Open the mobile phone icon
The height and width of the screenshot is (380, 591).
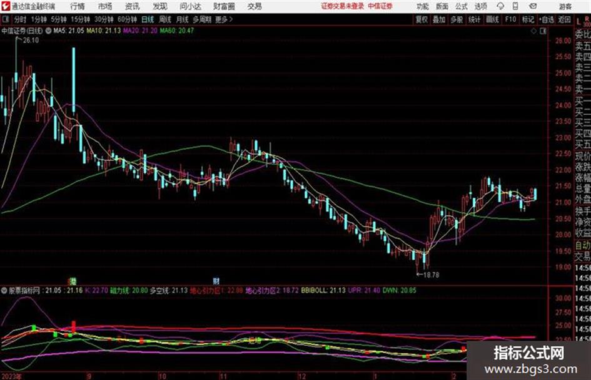[x=515, y=6]
